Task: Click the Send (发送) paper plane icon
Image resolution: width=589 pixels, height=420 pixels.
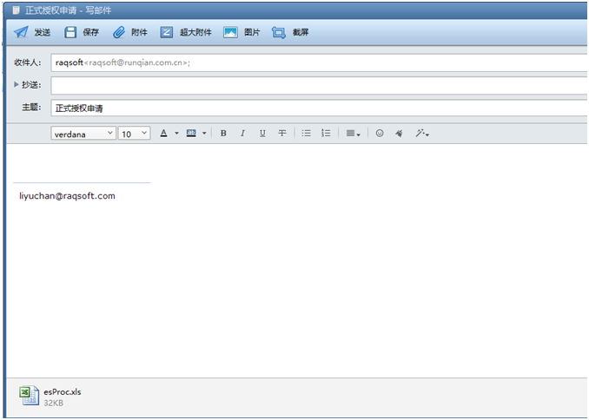Action: [x=21, y=32]
